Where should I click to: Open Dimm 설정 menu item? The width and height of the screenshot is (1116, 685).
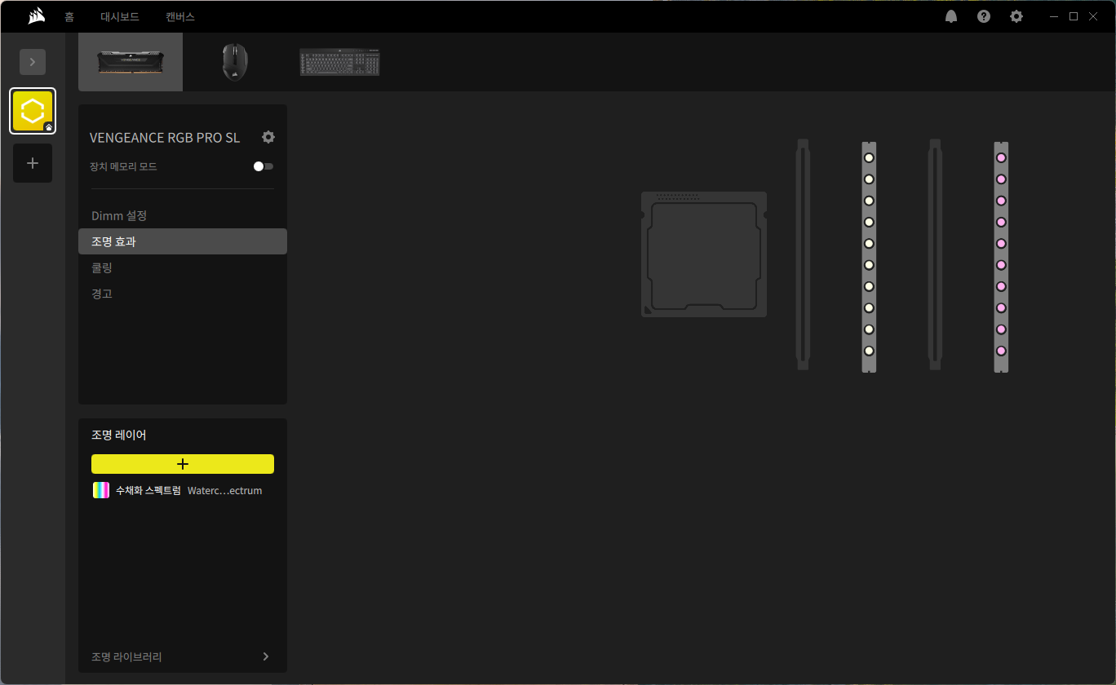tap(183, 216)
